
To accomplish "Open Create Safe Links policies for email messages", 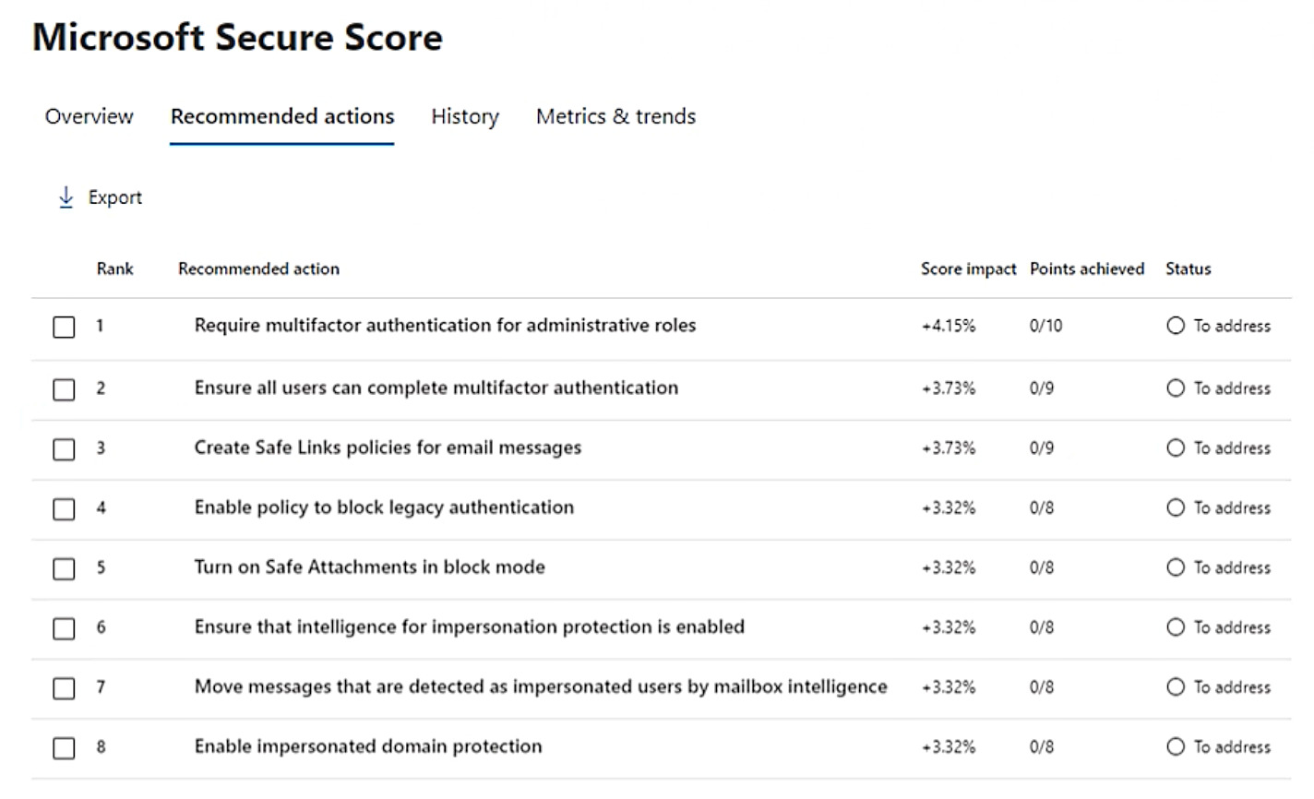I will click(388, 447).
